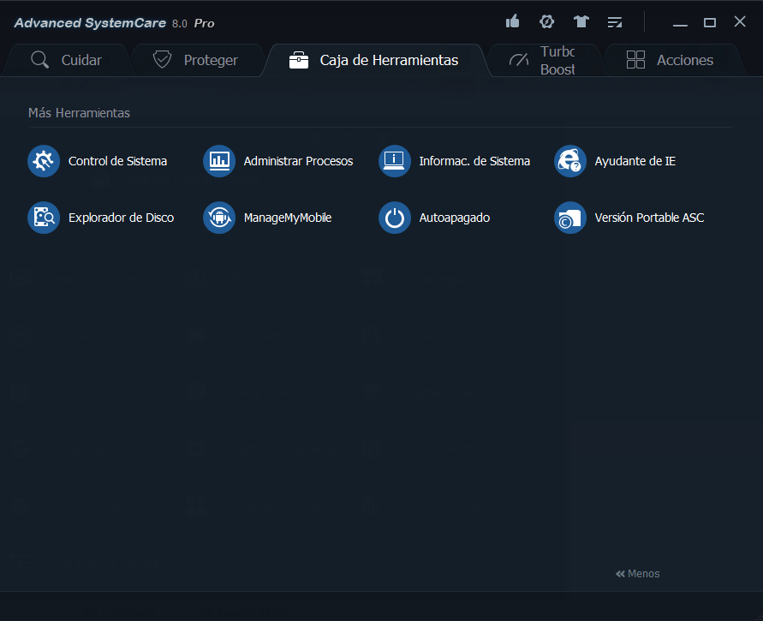Viewport: 763px width, 621px height.
Task: Switch to the Proteger tab
Action: point(195,60)
